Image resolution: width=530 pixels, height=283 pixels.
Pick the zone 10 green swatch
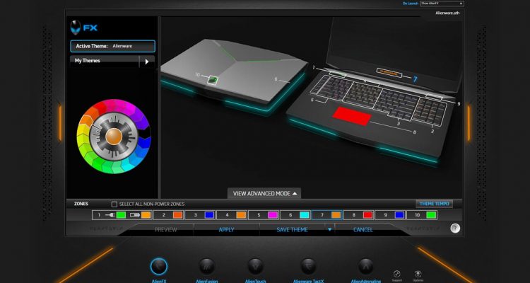tap(431, 215)
